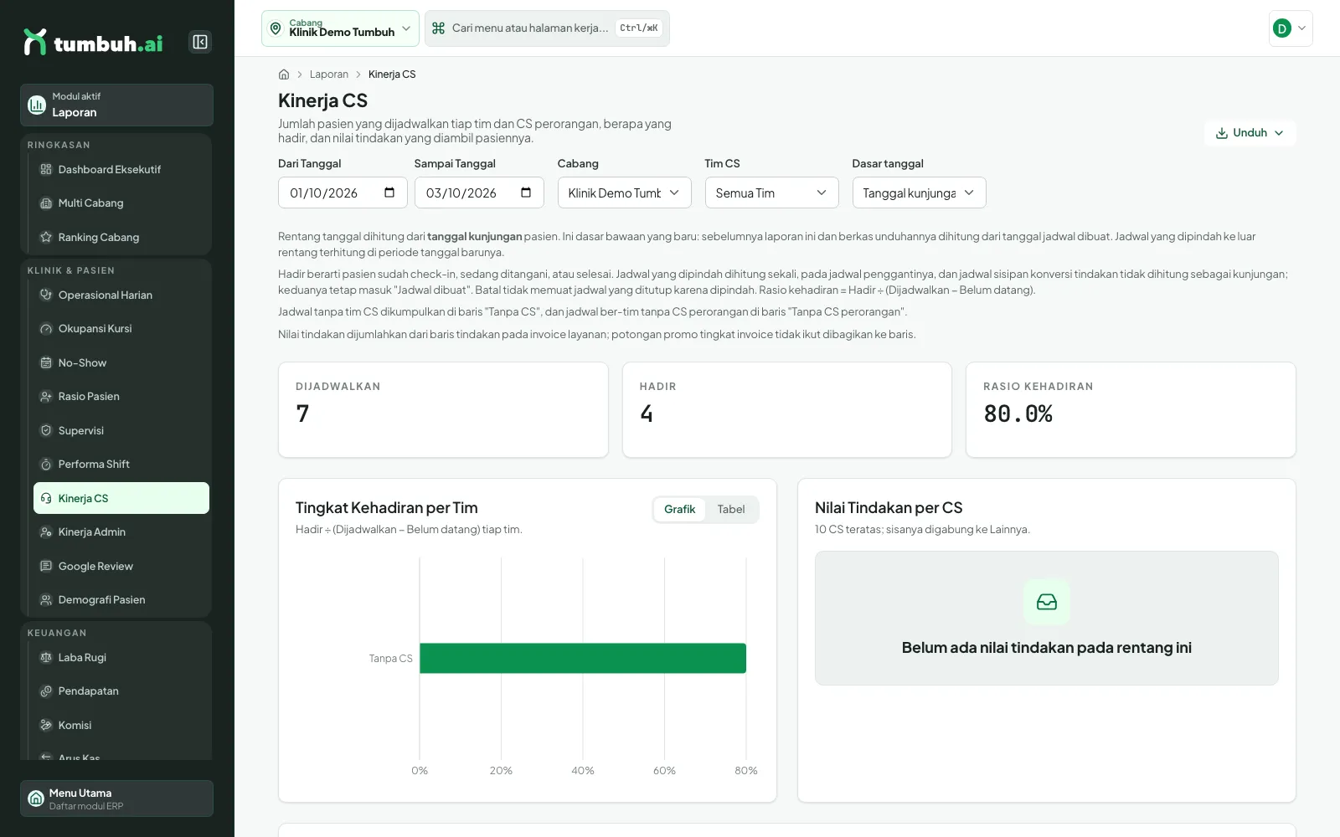Open Menu Utama Daftar modul ERP
This screenshot has width=1340, height=837.
point(116,798)
